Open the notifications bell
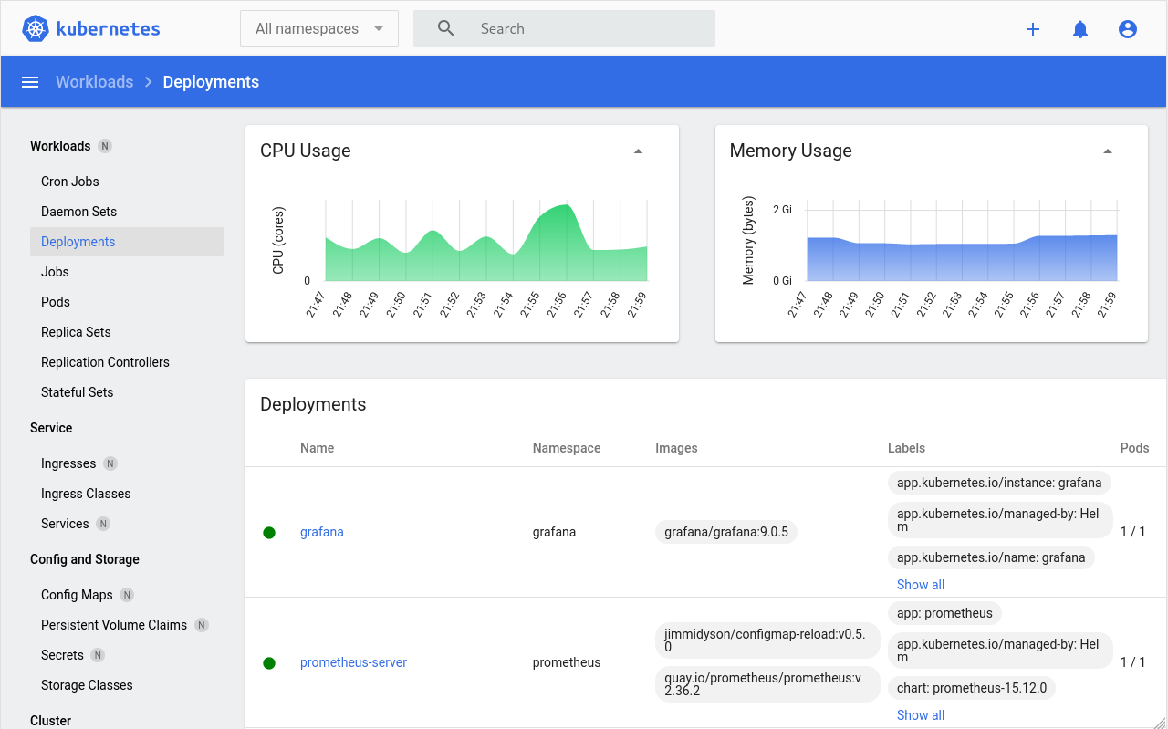This screenshot has height=729, width=1168. (1080, 29)
